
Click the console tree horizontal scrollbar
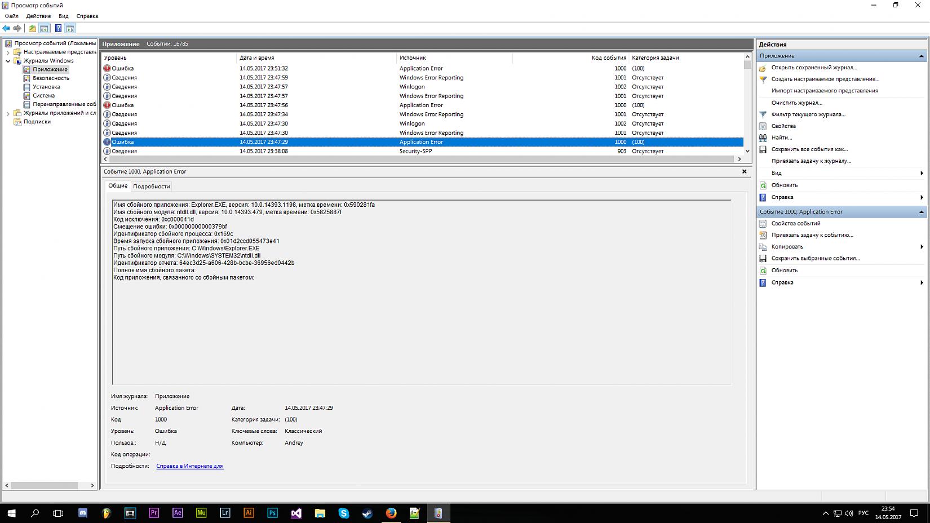point(44,485)
